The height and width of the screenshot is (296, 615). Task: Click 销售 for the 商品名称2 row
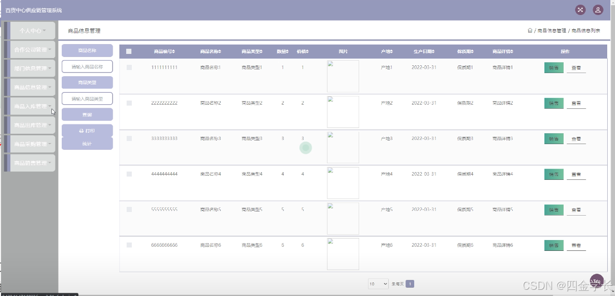(x=554, y=103)
